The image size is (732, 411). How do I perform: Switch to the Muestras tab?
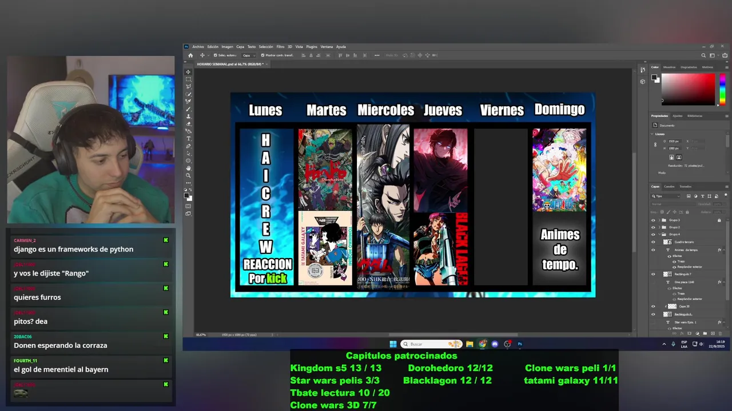point(670,67)
